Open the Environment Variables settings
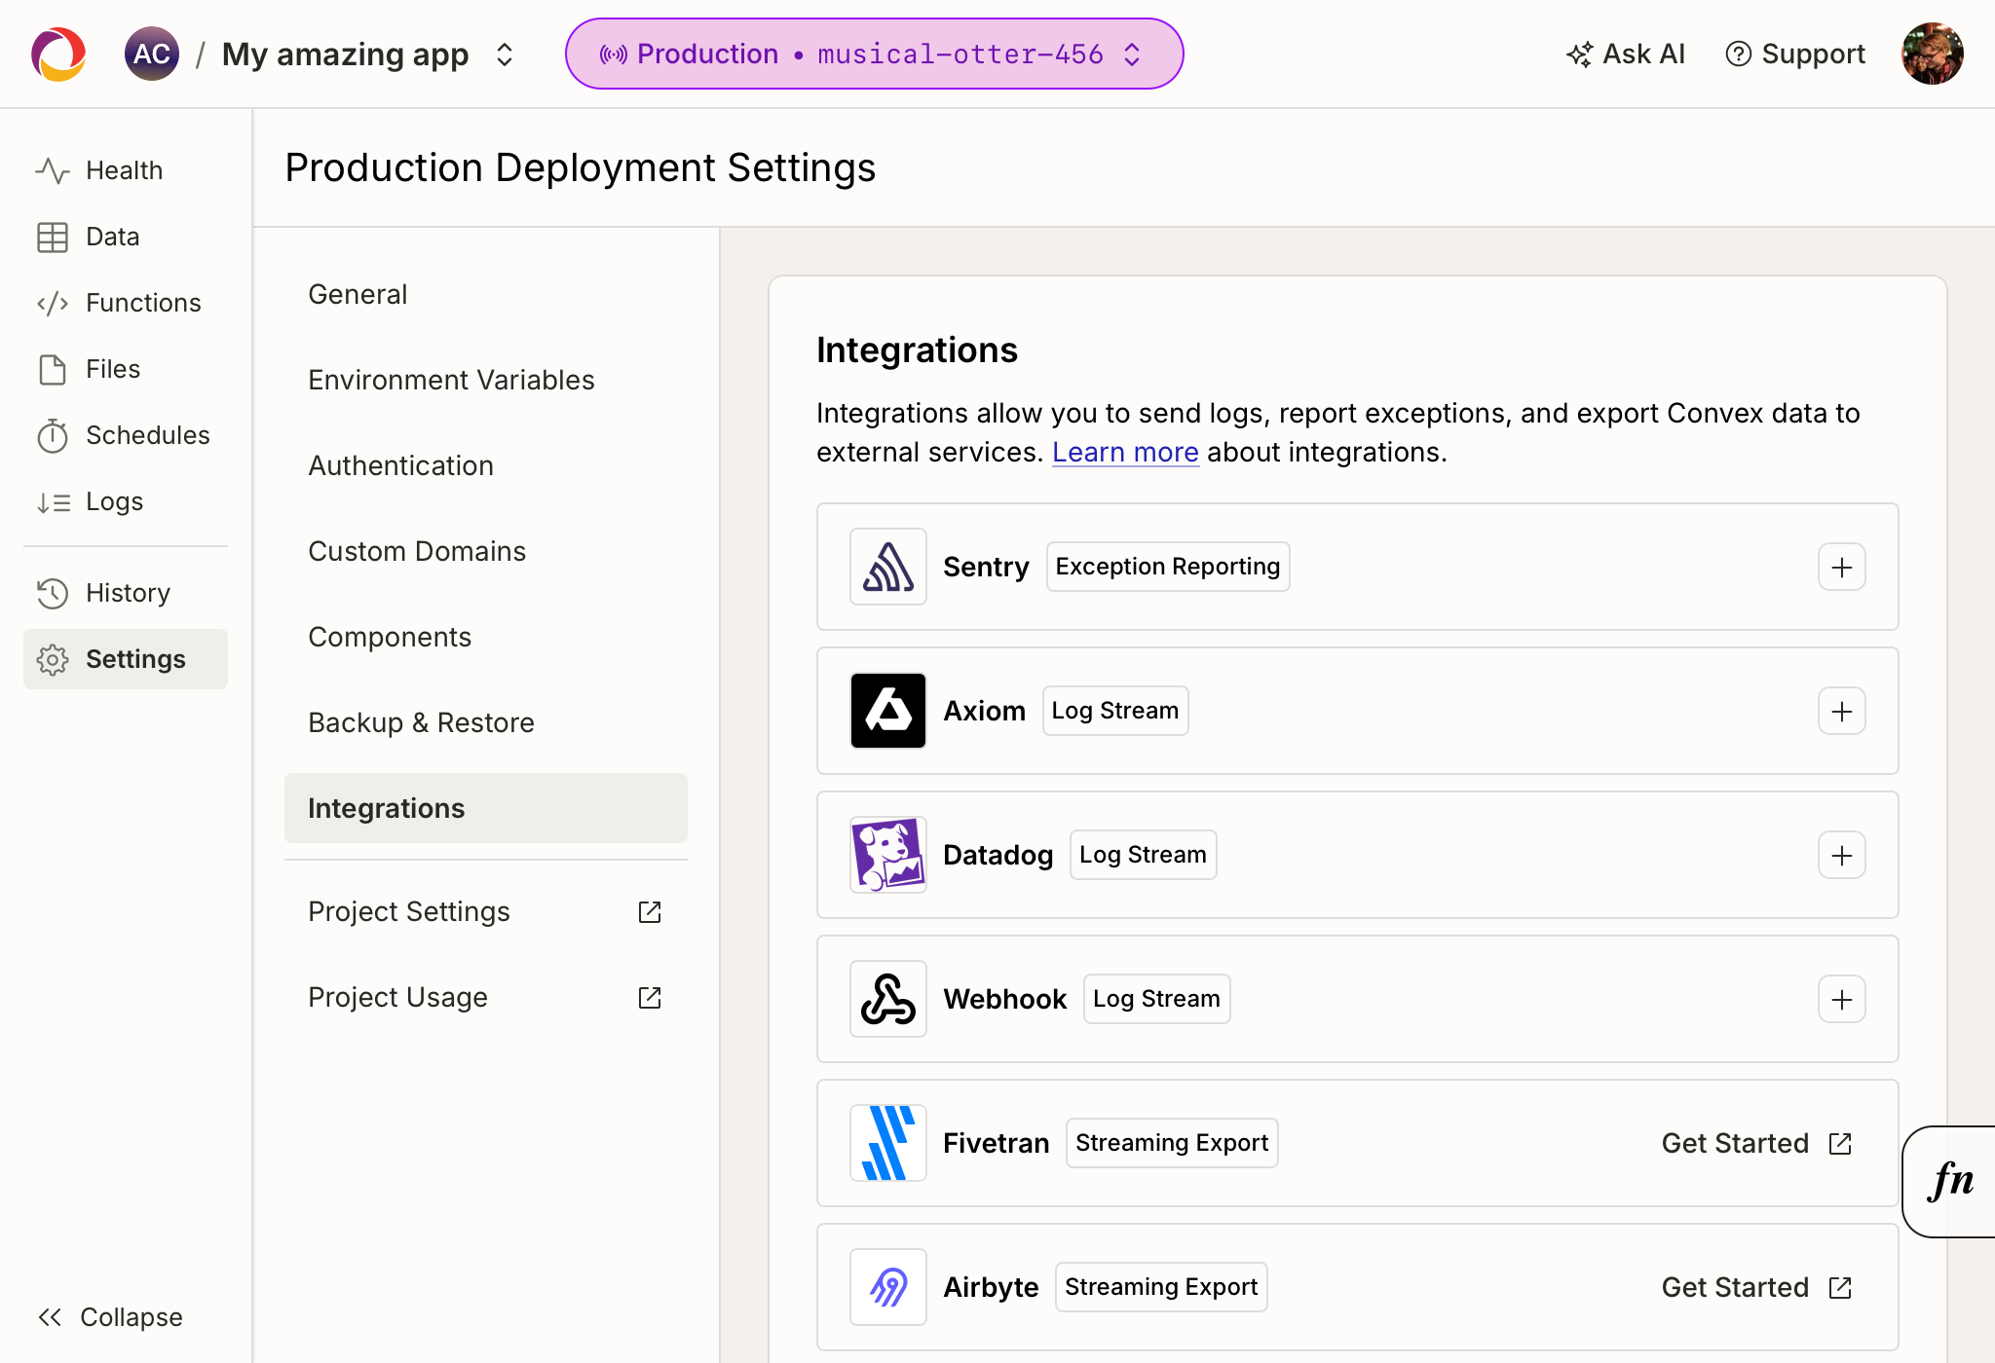Viewport: 1995px width, 1363px height. (x=486, y=380)
